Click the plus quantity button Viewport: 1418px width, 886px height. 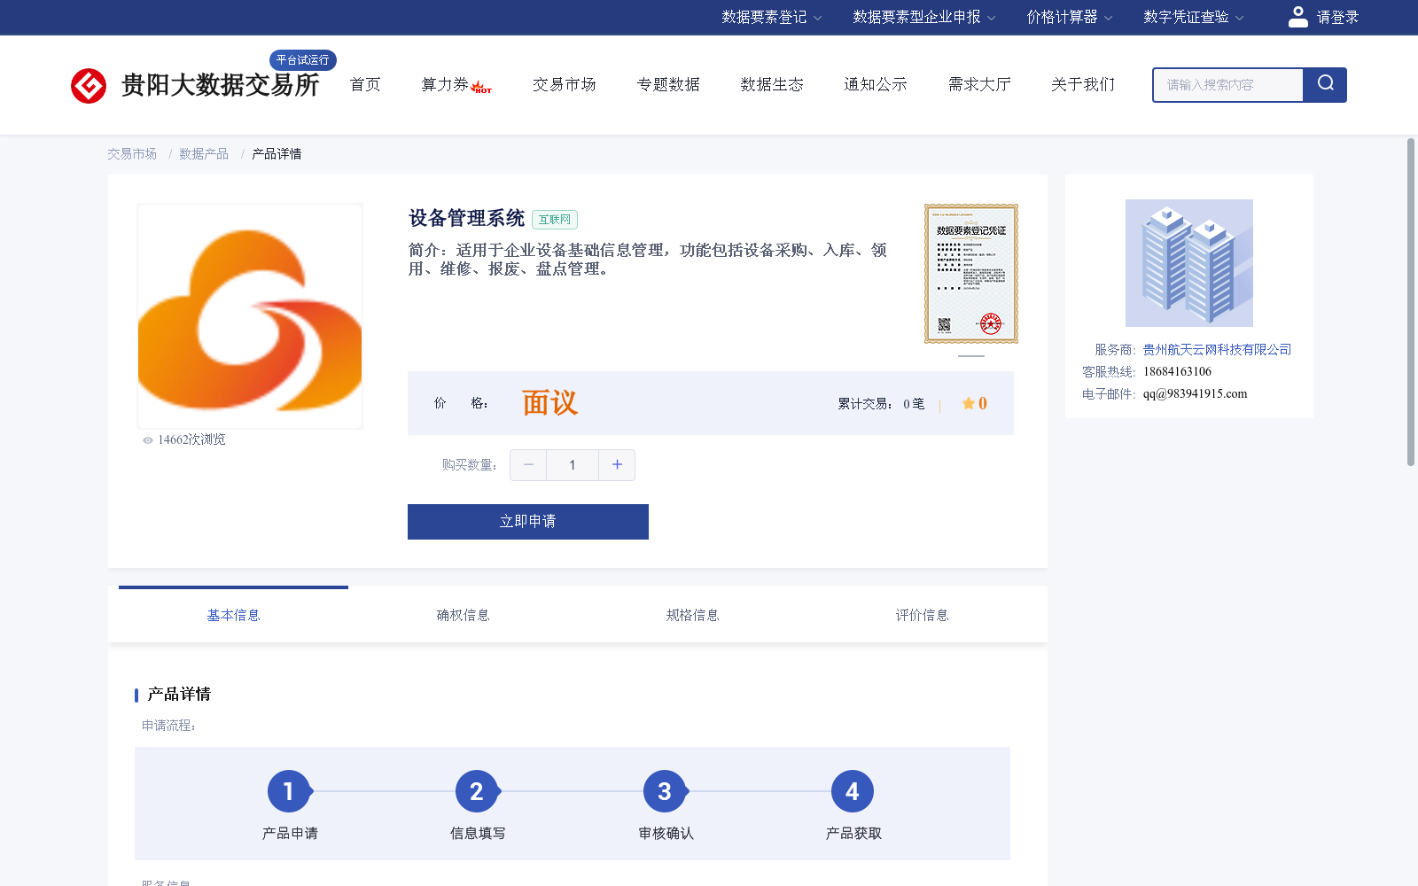click(x=617, y=465)
